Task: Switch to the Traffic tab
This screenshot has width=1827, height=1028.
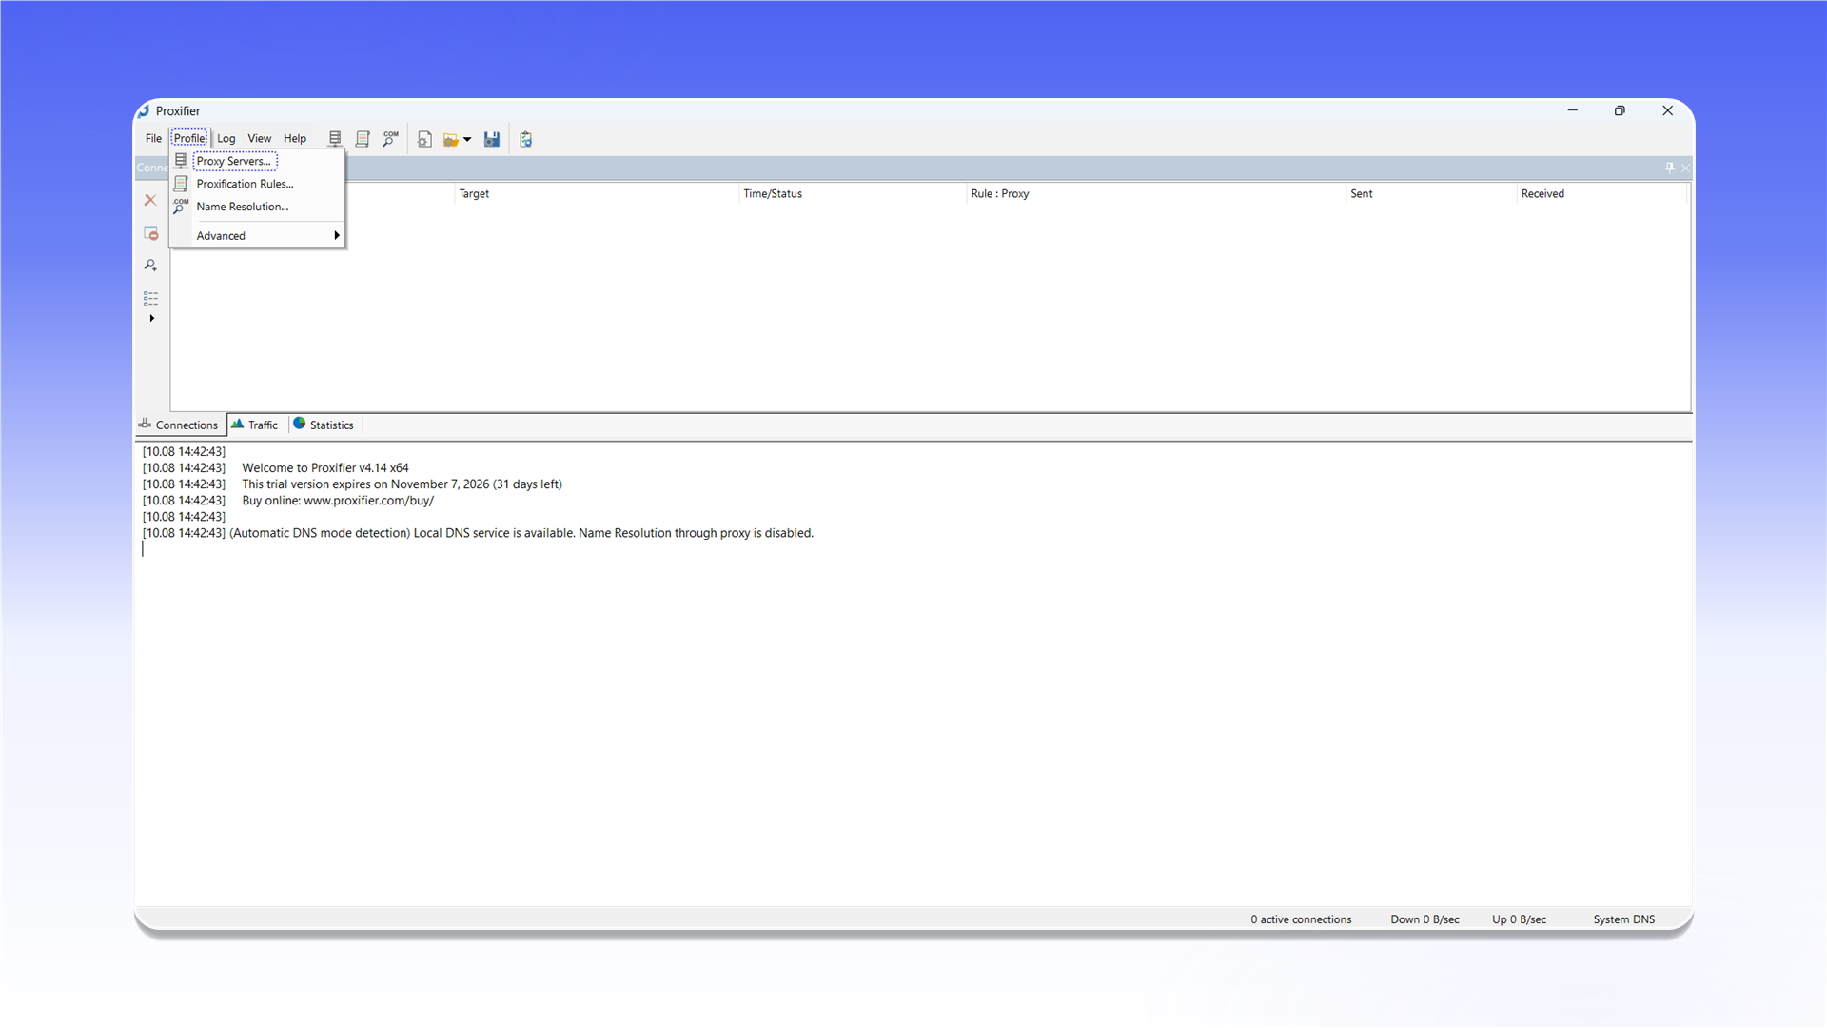Action: coord(255,425)
